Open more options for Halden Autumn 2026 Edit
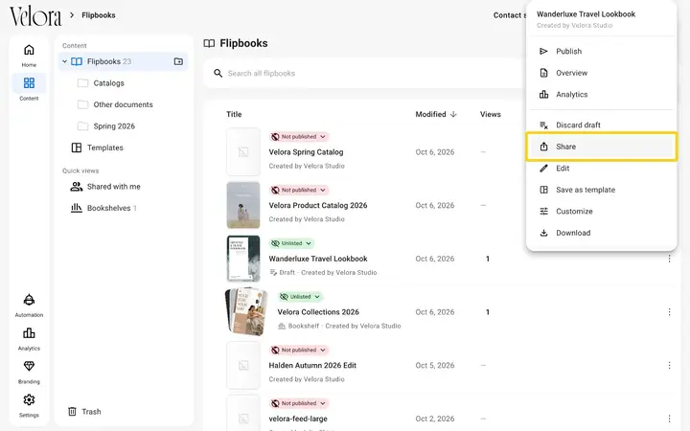The width and height of the screenshot is (690, 431). 669,366
